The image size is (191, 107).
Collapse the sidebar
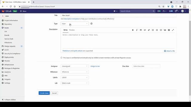pos(9,100)
